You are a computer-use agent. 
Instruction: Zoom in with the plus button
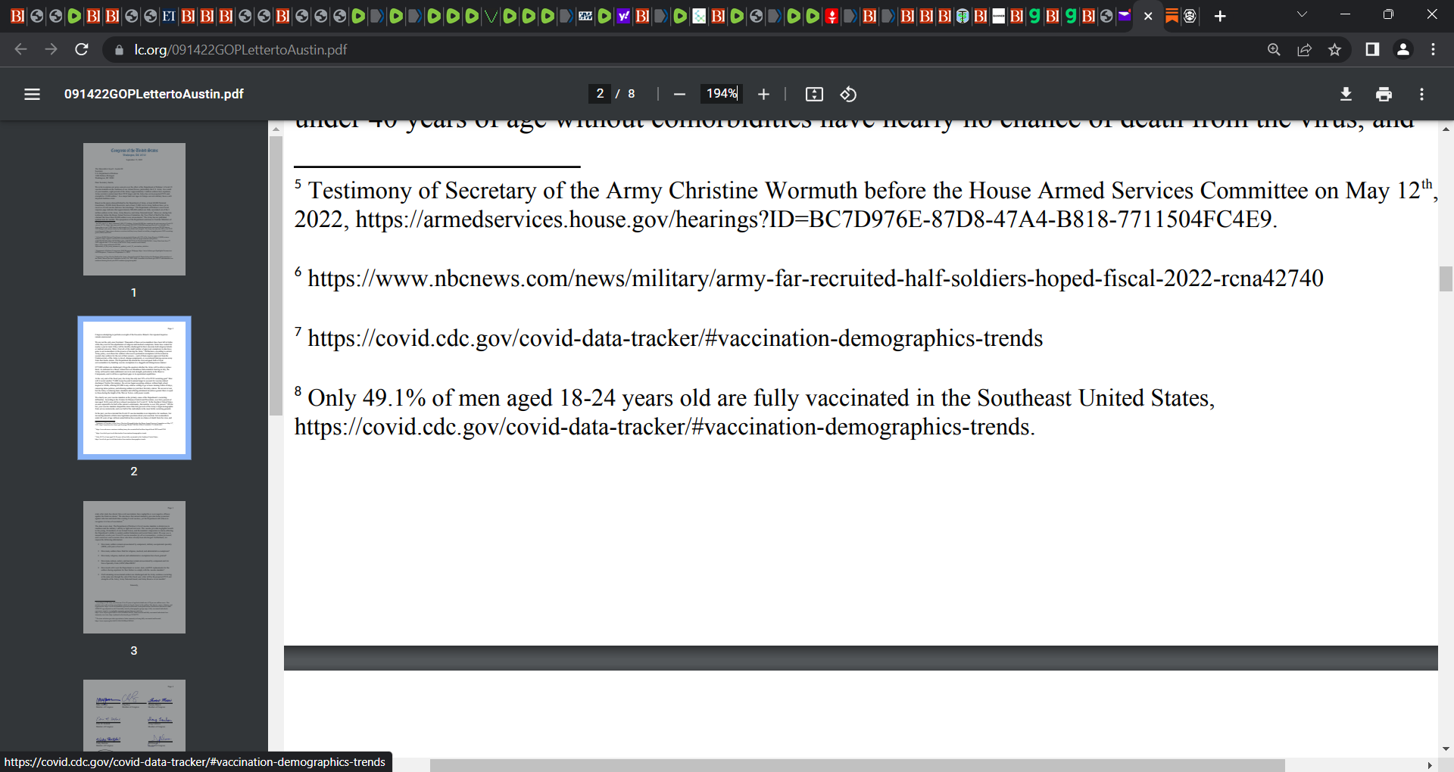(x=763, y=94)
